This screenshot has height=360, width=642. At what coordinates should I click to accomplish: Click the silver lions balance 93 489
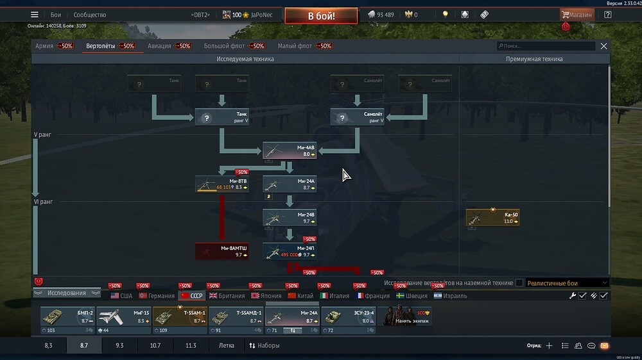tap(381, 15)
